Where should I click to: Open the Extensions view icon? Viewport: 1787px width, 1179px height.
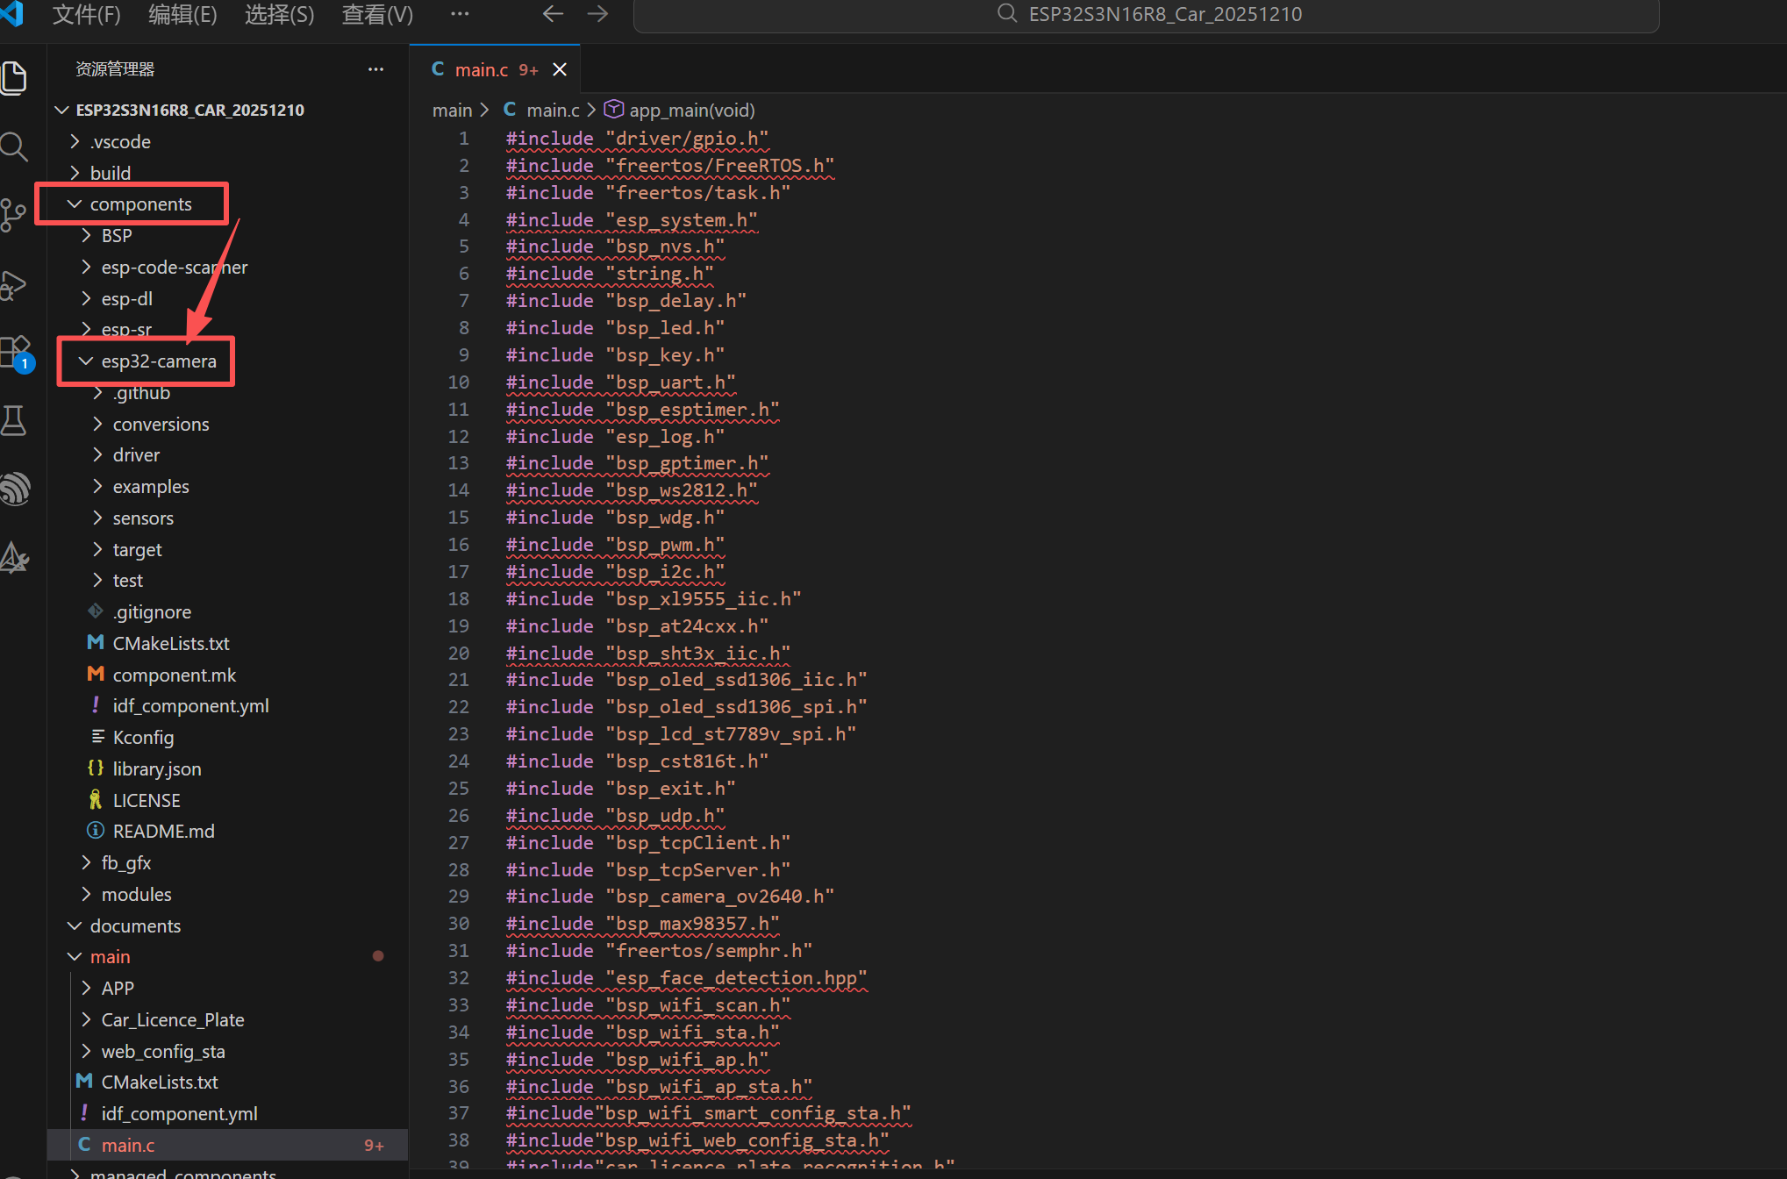pyautogui.click(x=16, y=353)
